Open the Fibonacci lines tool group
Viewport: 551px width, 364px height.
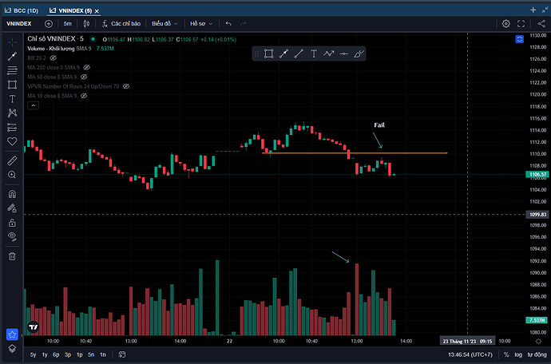point(12,70)
